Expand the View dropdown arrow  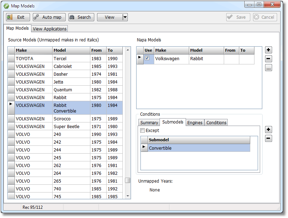pos(125,17)
